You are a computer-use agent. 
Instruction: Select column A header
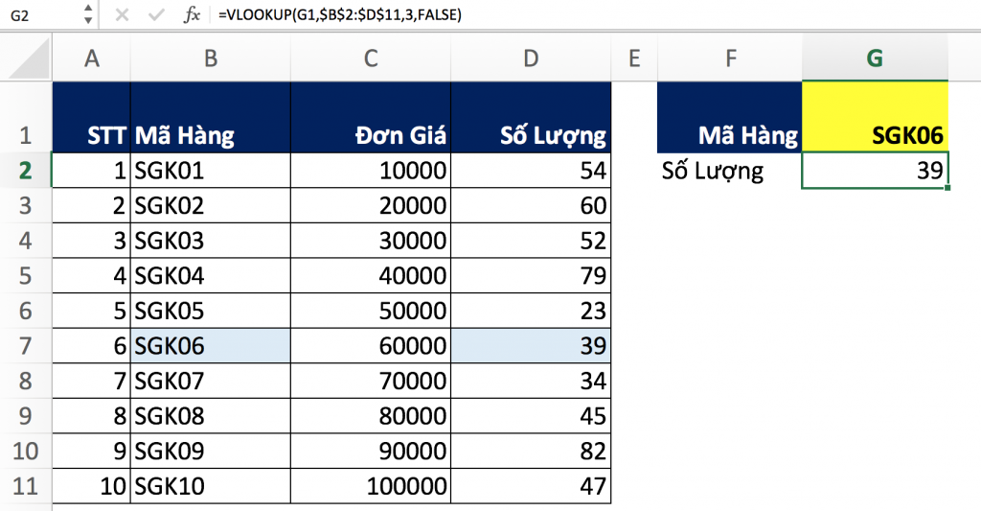click(91, 59)
